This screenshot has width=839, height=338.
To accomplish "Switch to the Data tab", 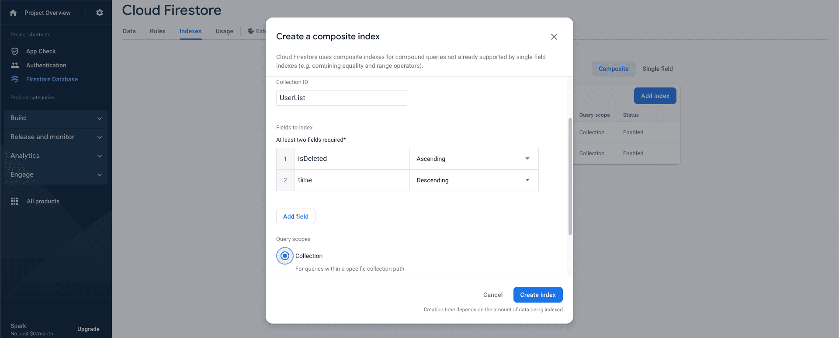I will 129,31.
